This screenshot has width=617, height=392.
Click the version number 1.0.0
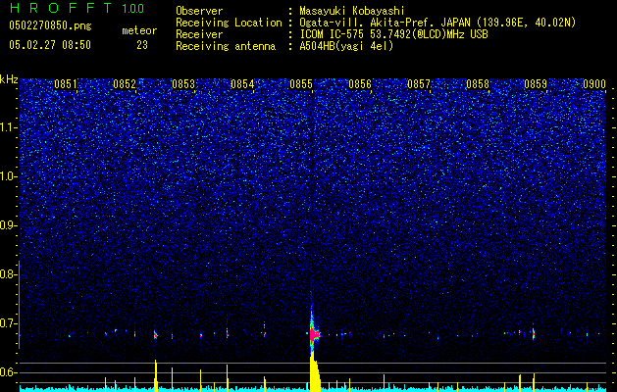click(133, 9)
